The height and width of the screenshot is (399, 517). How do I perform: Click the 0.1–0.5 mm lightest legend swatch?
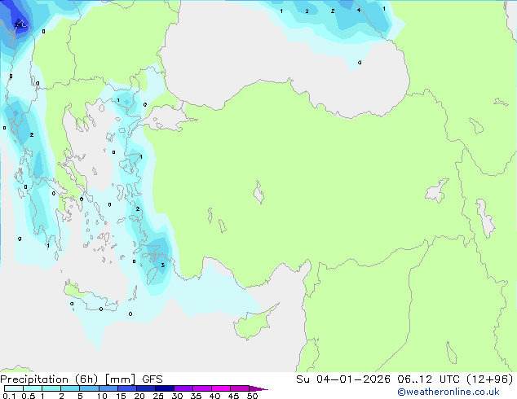click(14, 388)
